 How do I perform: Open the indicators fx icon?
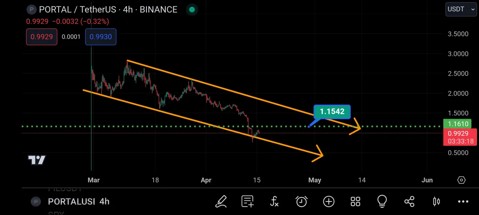274,201
